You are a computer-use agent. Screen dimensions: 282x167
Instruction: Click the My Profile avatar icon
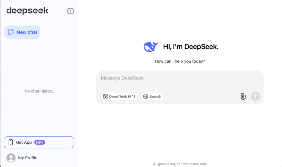pyautogui.click(x=11, y=158)
